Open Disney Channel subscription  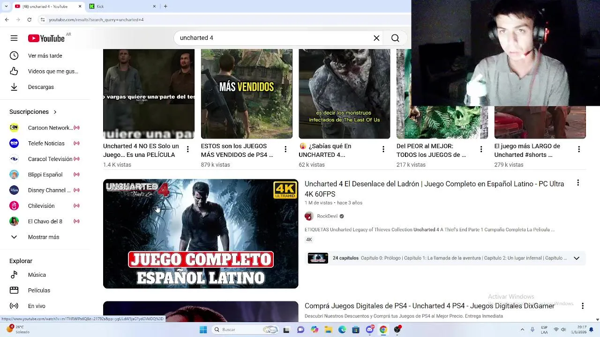tap(45, 190)
